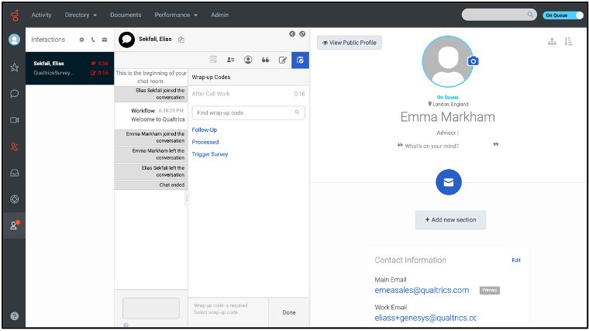Click Edit in Contact Information
The image size is (589, 331).
point(516,260)
